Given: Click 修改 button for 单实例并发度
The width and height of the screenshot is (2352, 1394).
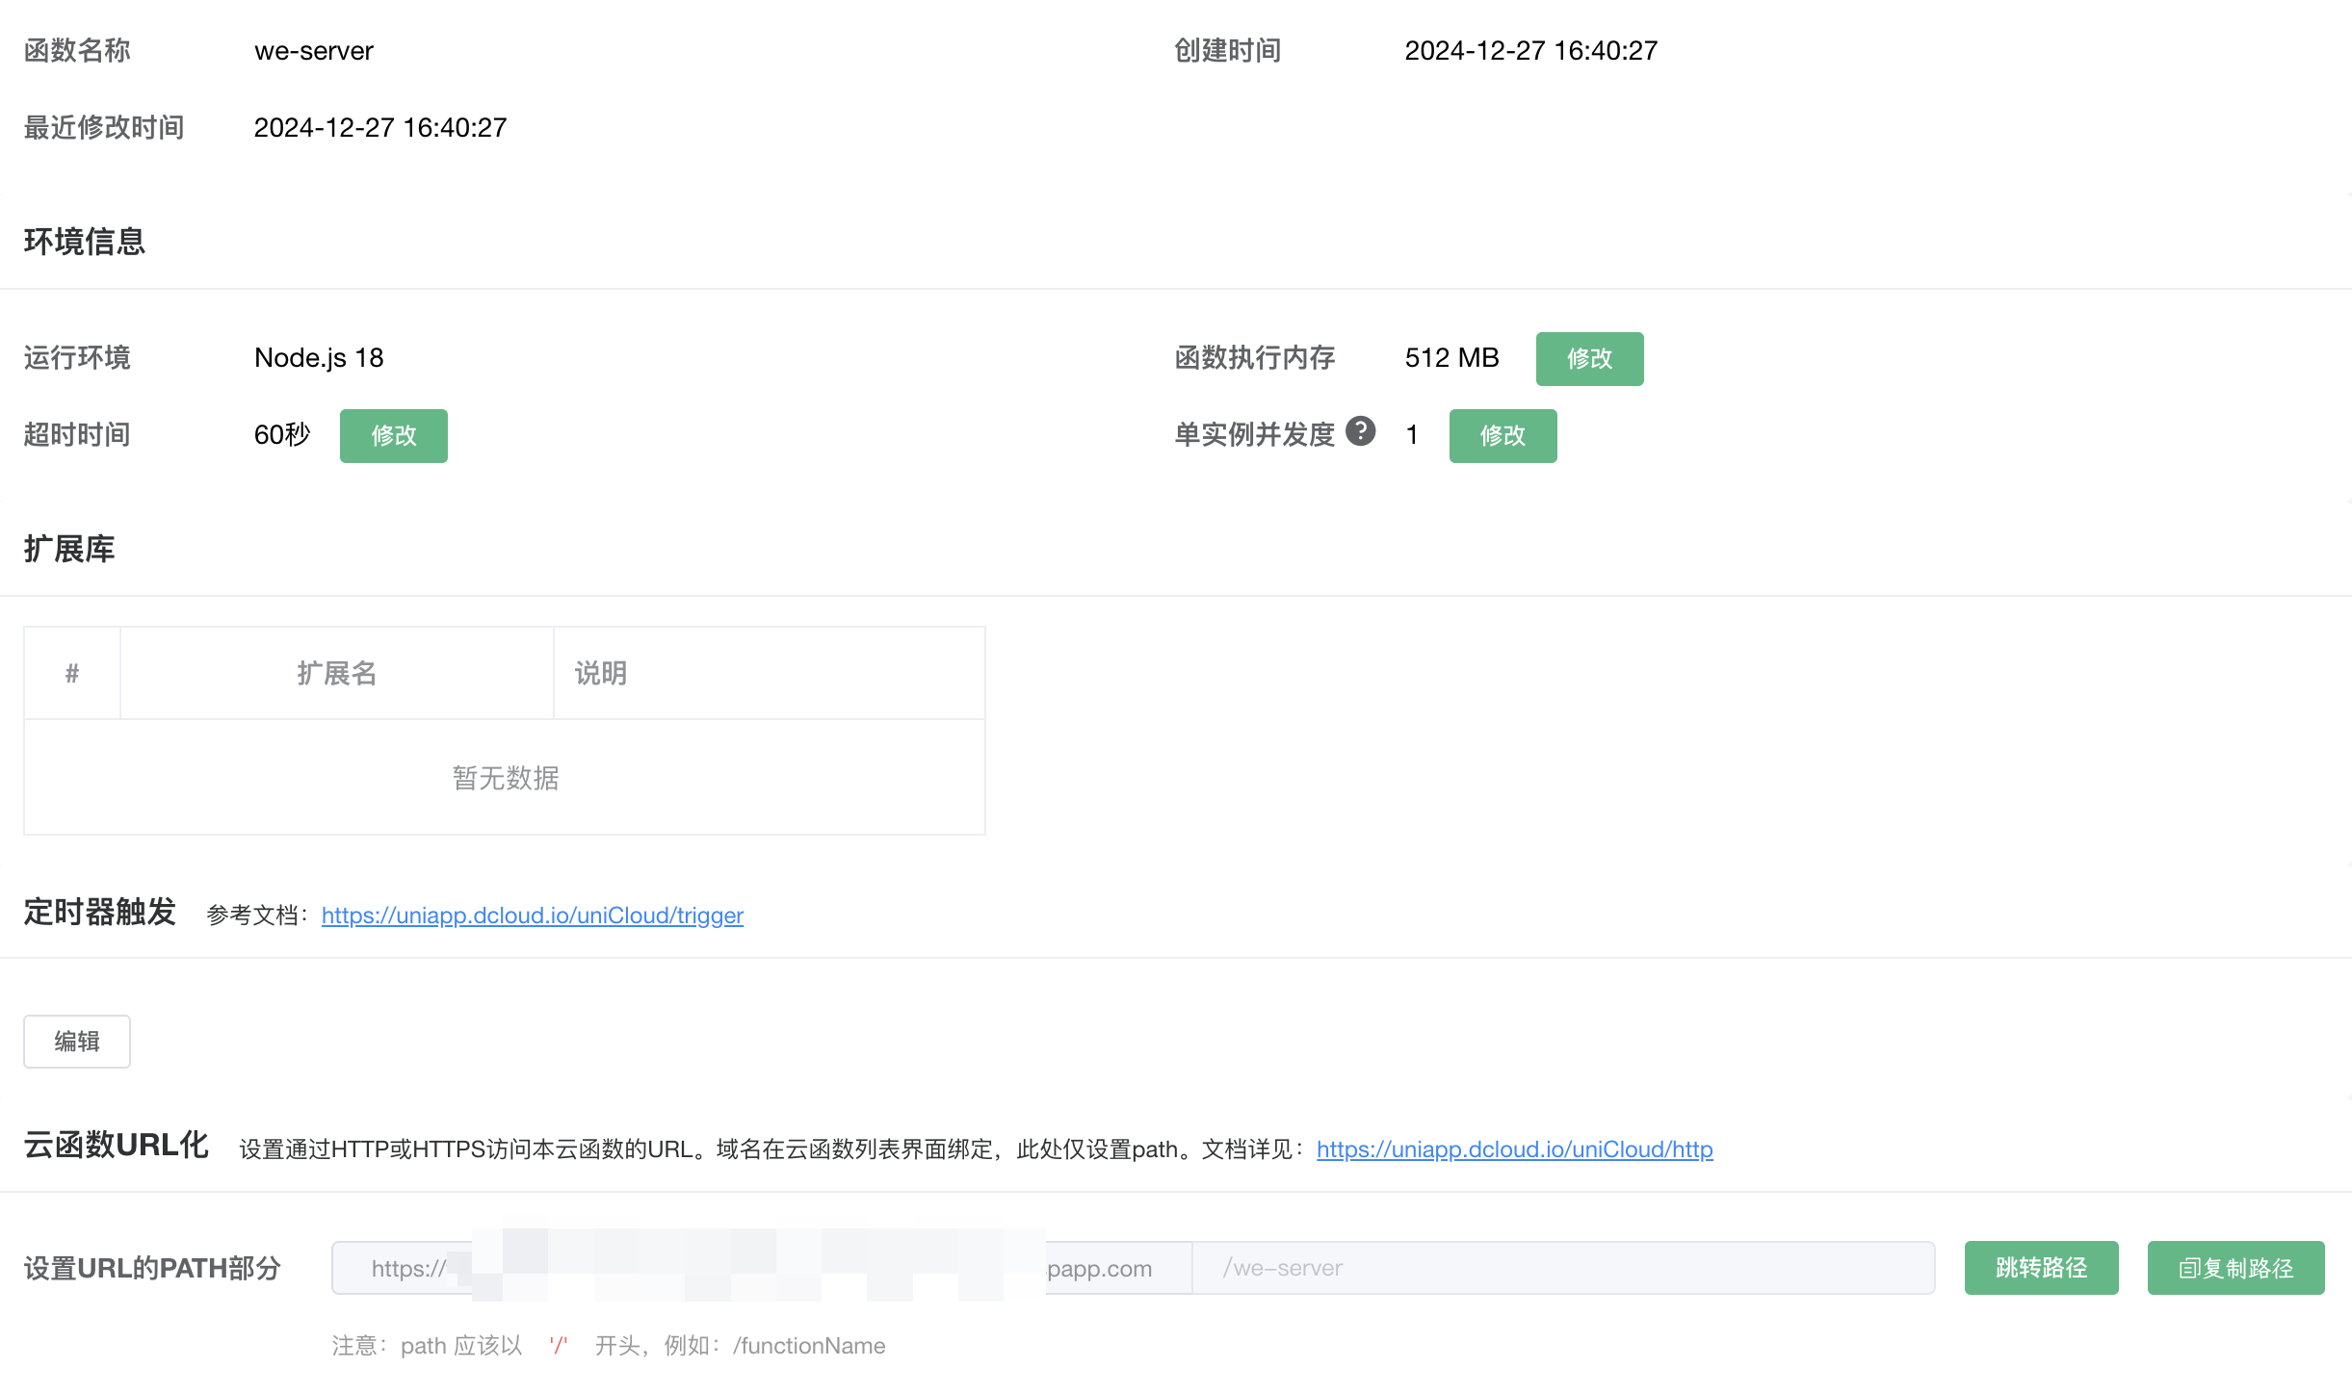Looking at the screenshot, I should point(1503,435).
